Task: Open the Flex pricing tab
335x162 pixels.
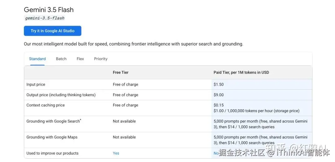Action: point(80,59)
